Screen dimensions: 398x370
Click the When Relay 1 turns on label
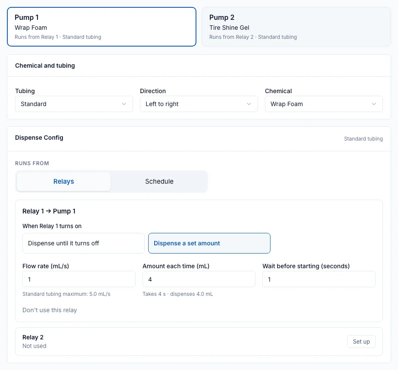click(52, 226)
